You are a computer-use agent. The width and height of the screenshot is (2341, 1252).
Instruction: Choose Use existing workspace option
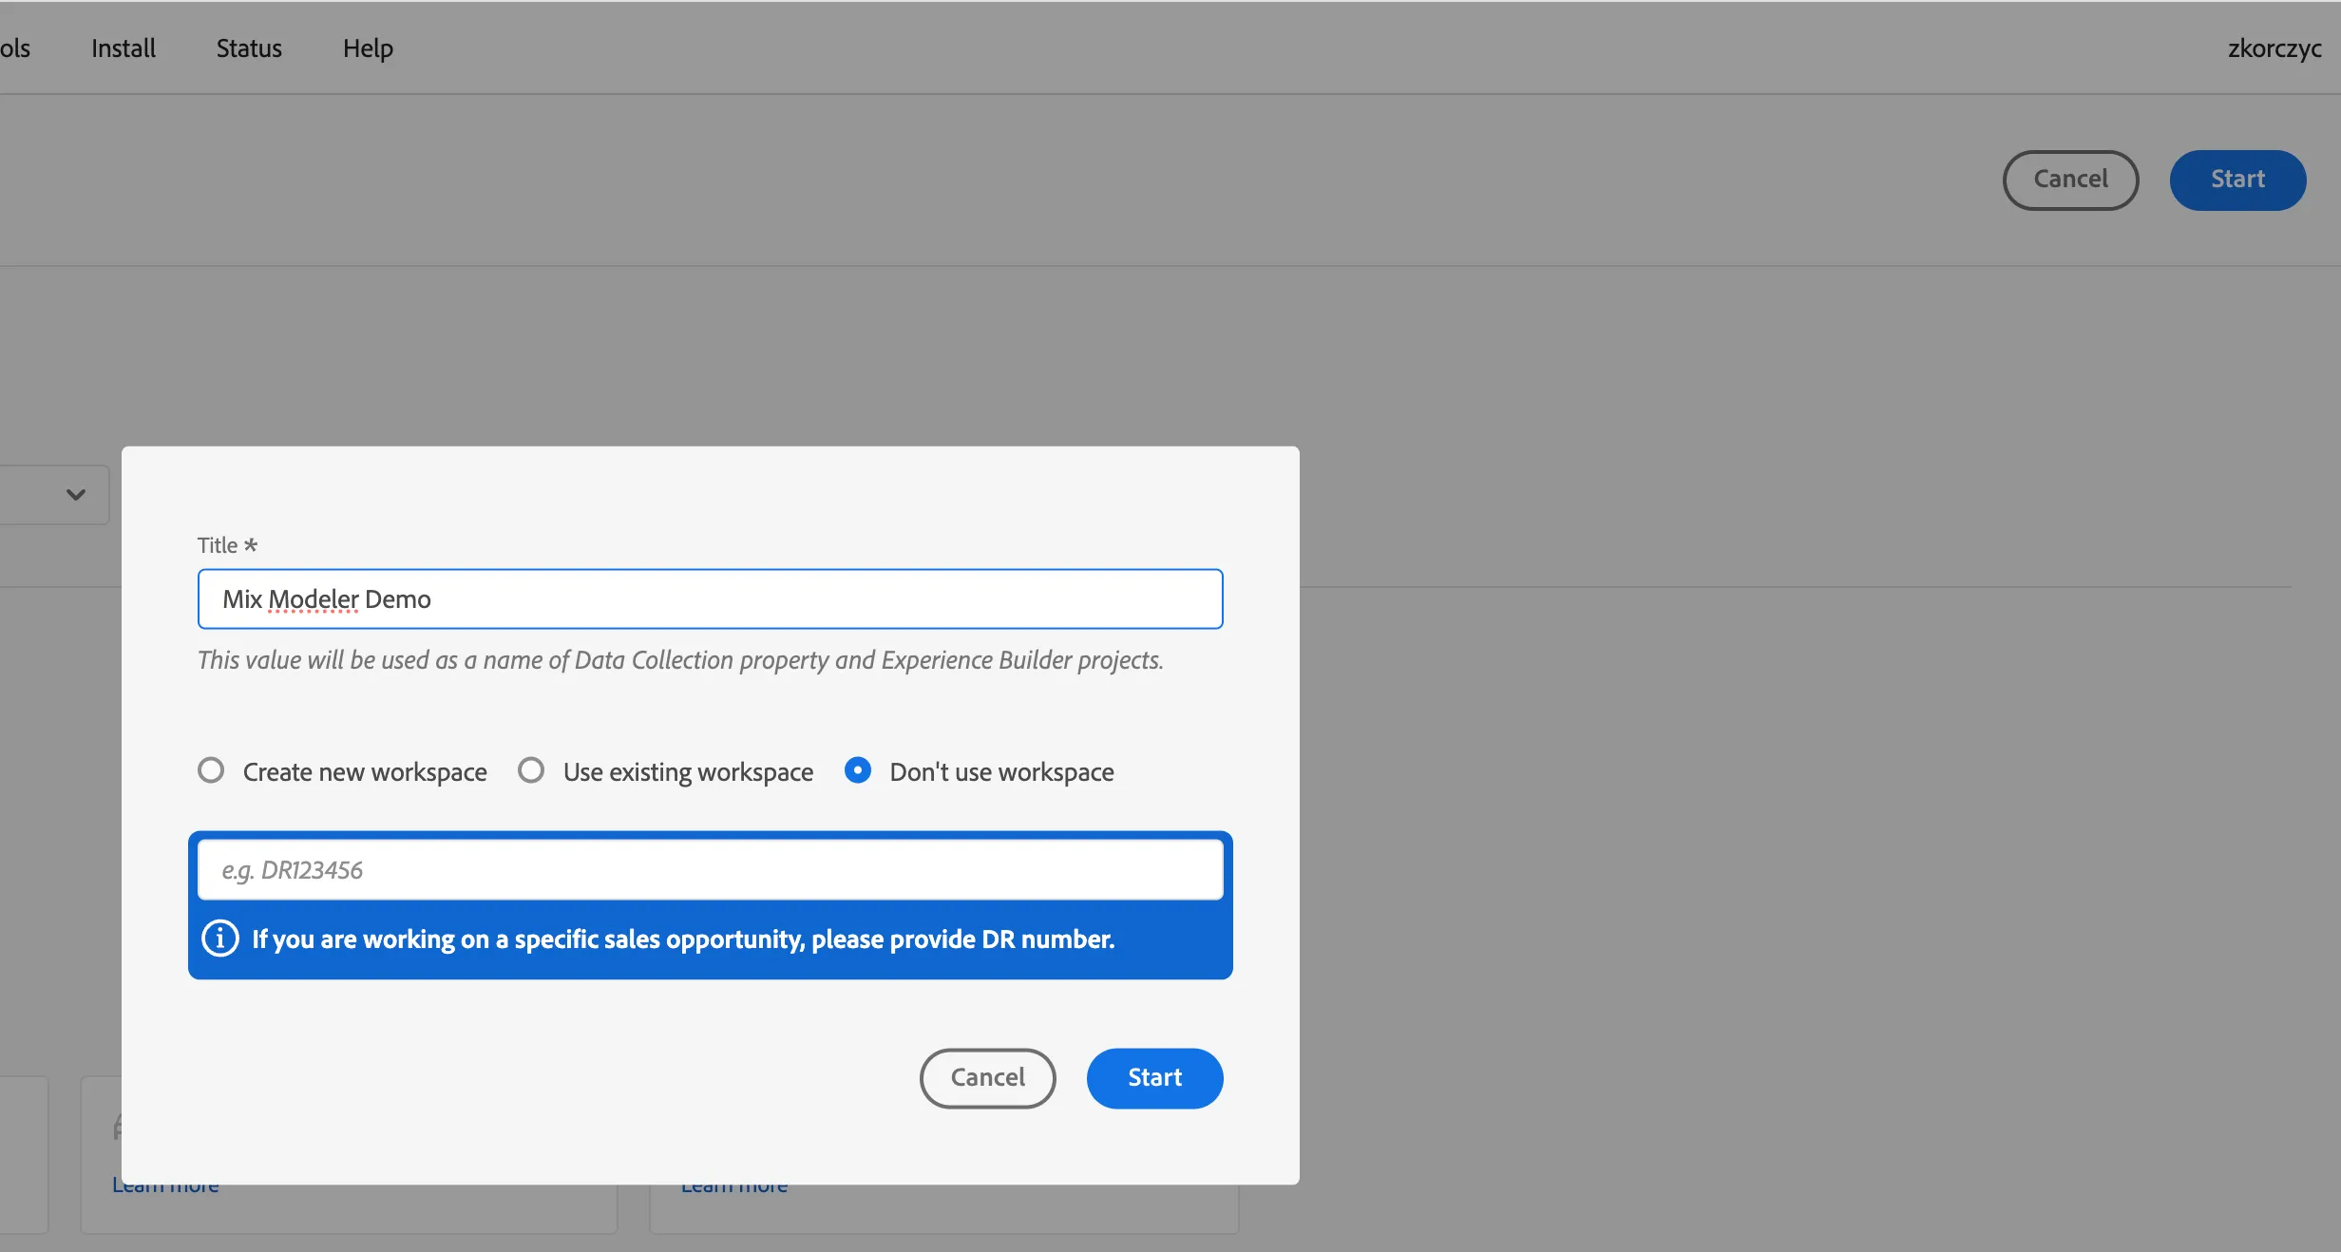point(531,770)
